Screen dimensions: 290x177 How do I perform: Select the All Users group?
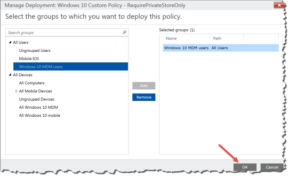click(21, 42)
